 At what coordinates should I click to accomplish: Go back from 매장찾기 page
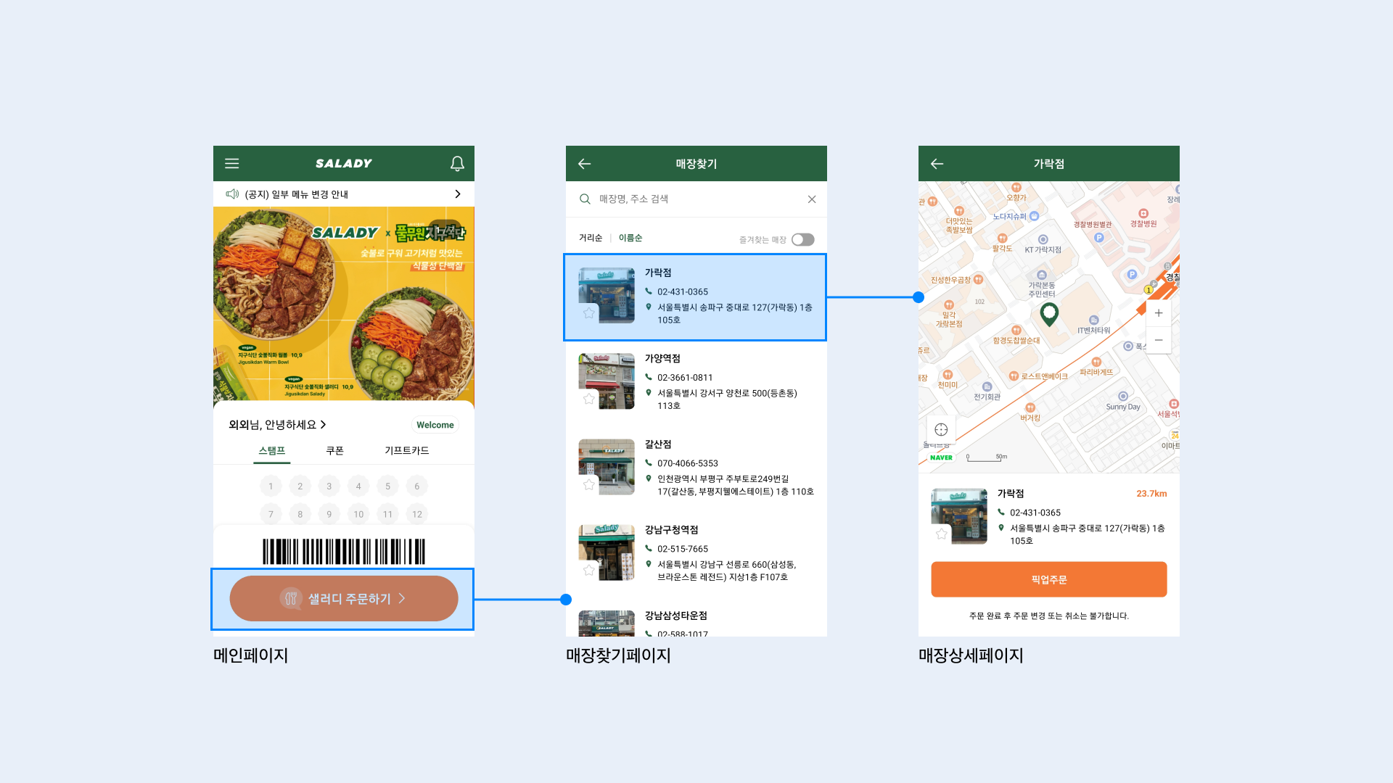point(584,164)
